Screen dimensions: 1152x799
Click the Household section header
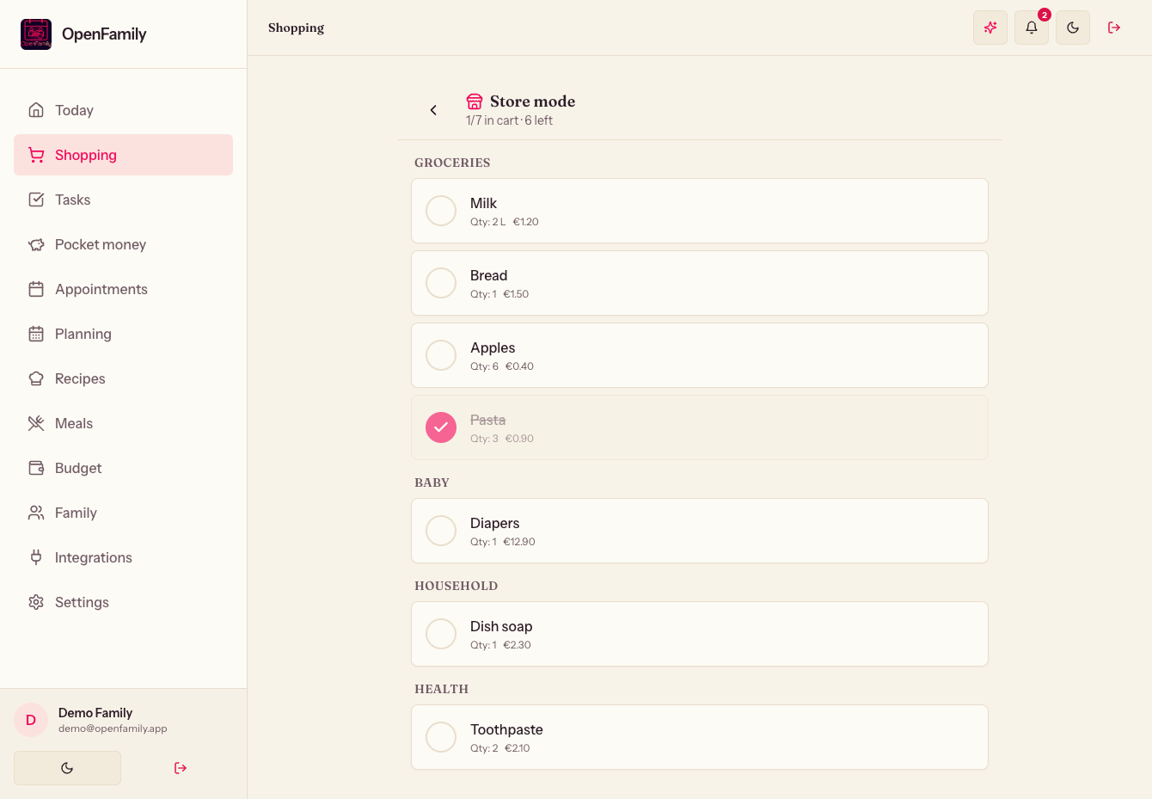pyautogui.click(x=456, y=586)
